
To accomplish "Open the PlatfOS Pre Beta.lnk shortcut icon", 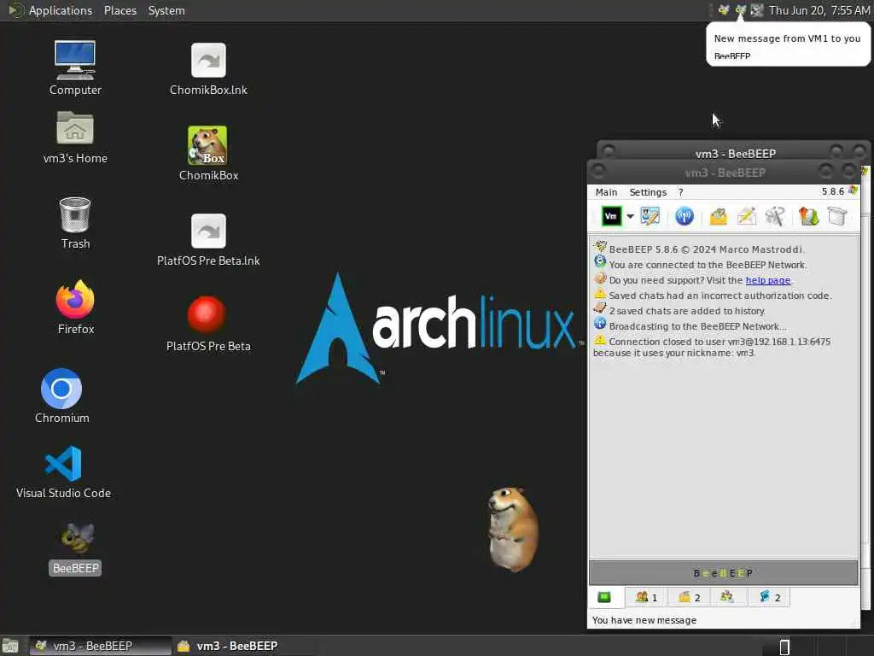I will (208, 239).
